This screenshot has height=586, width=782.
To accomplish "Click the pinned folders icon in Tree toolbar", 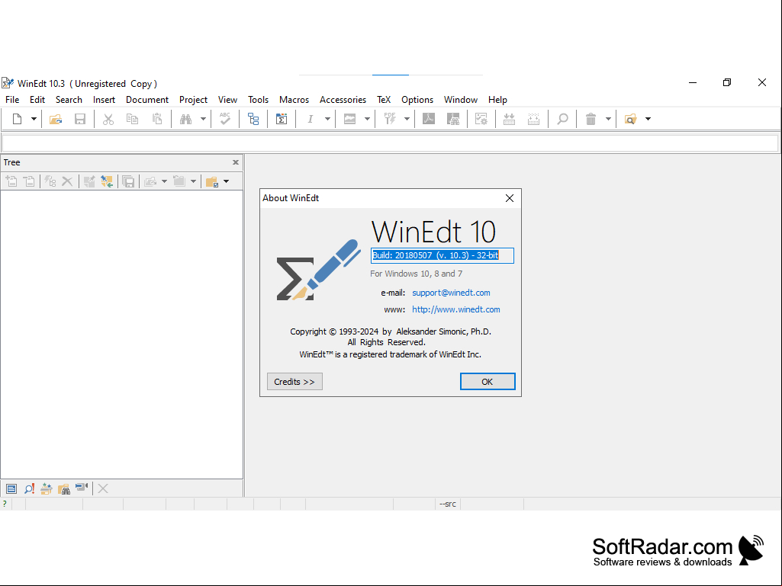I will (x=107, y=181).
